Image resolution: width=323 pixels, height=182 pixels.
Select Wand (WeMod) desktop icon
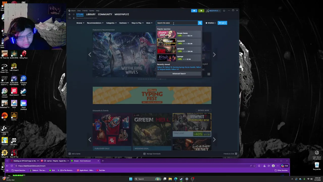tap(23, 105)
